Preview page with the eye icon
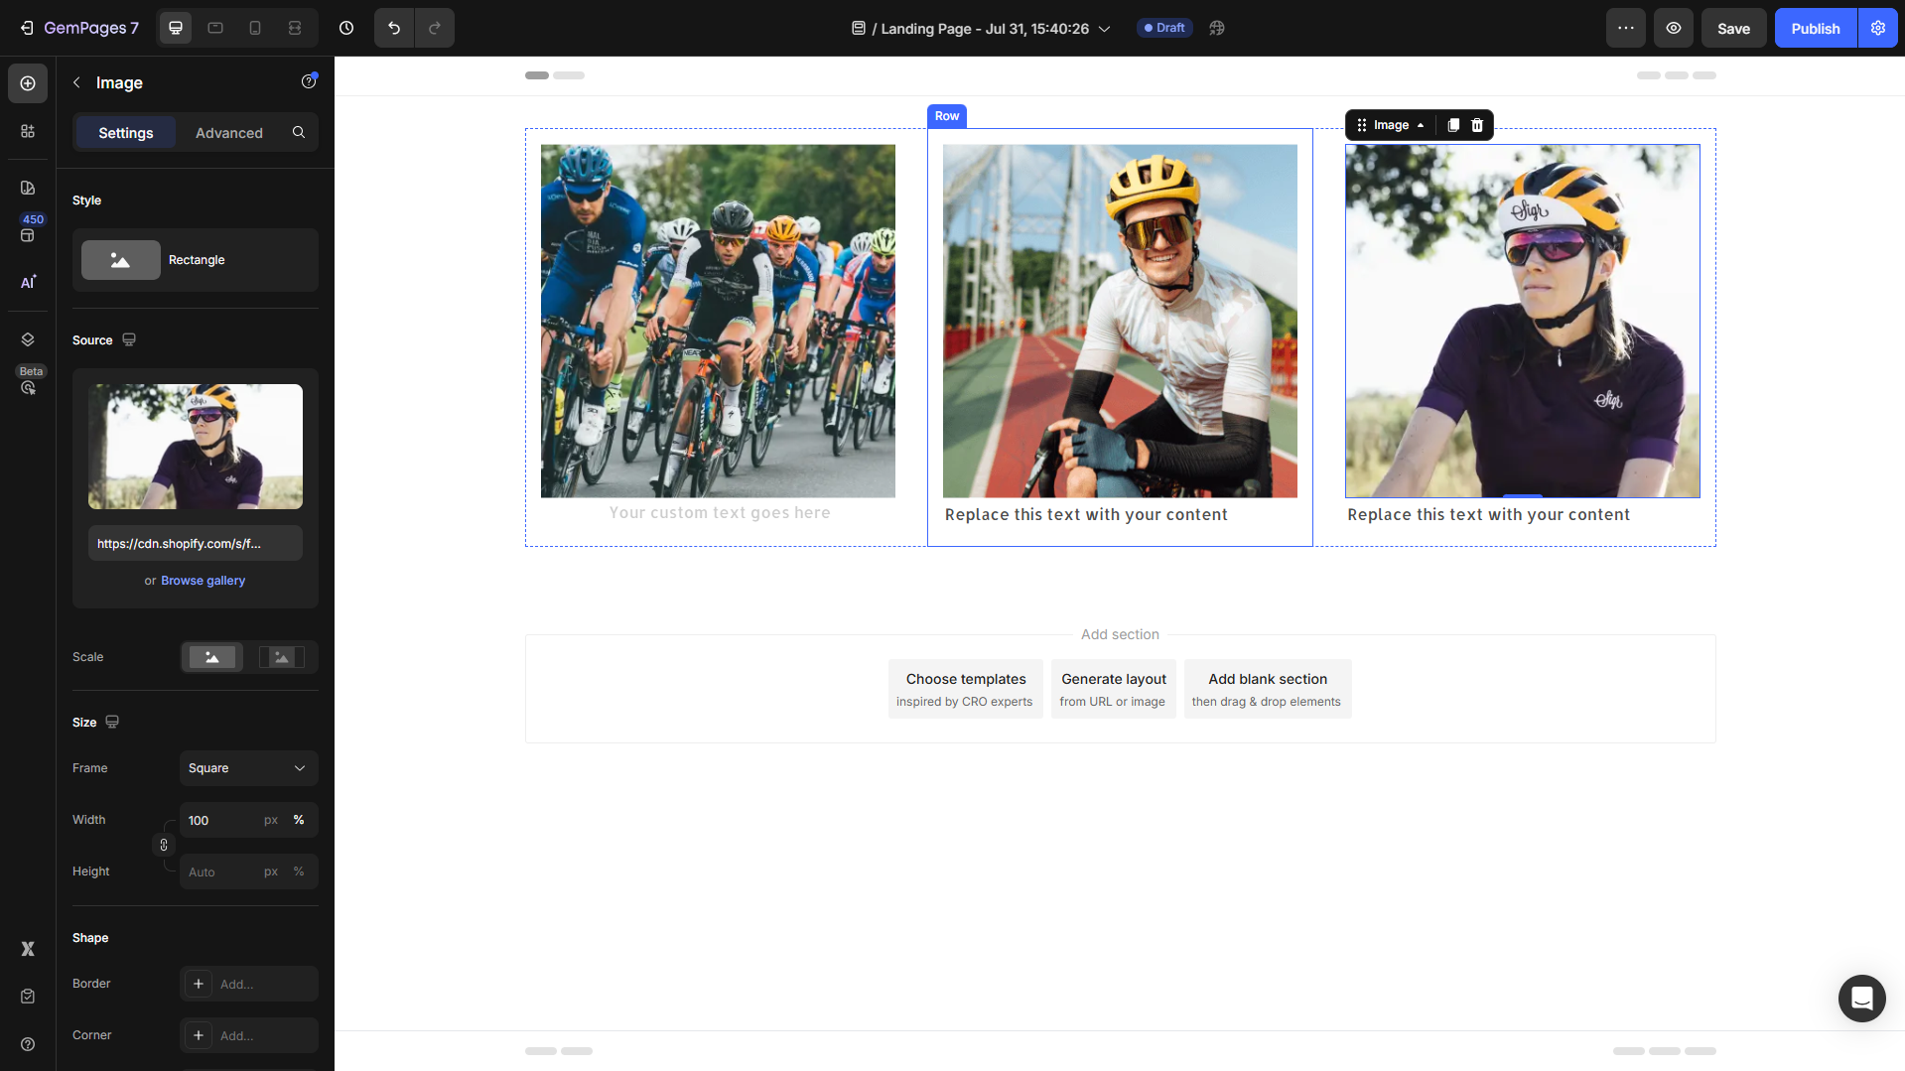This screenshot has width=1905, height=1071. pyautogui.click(x=1673, y=28)
